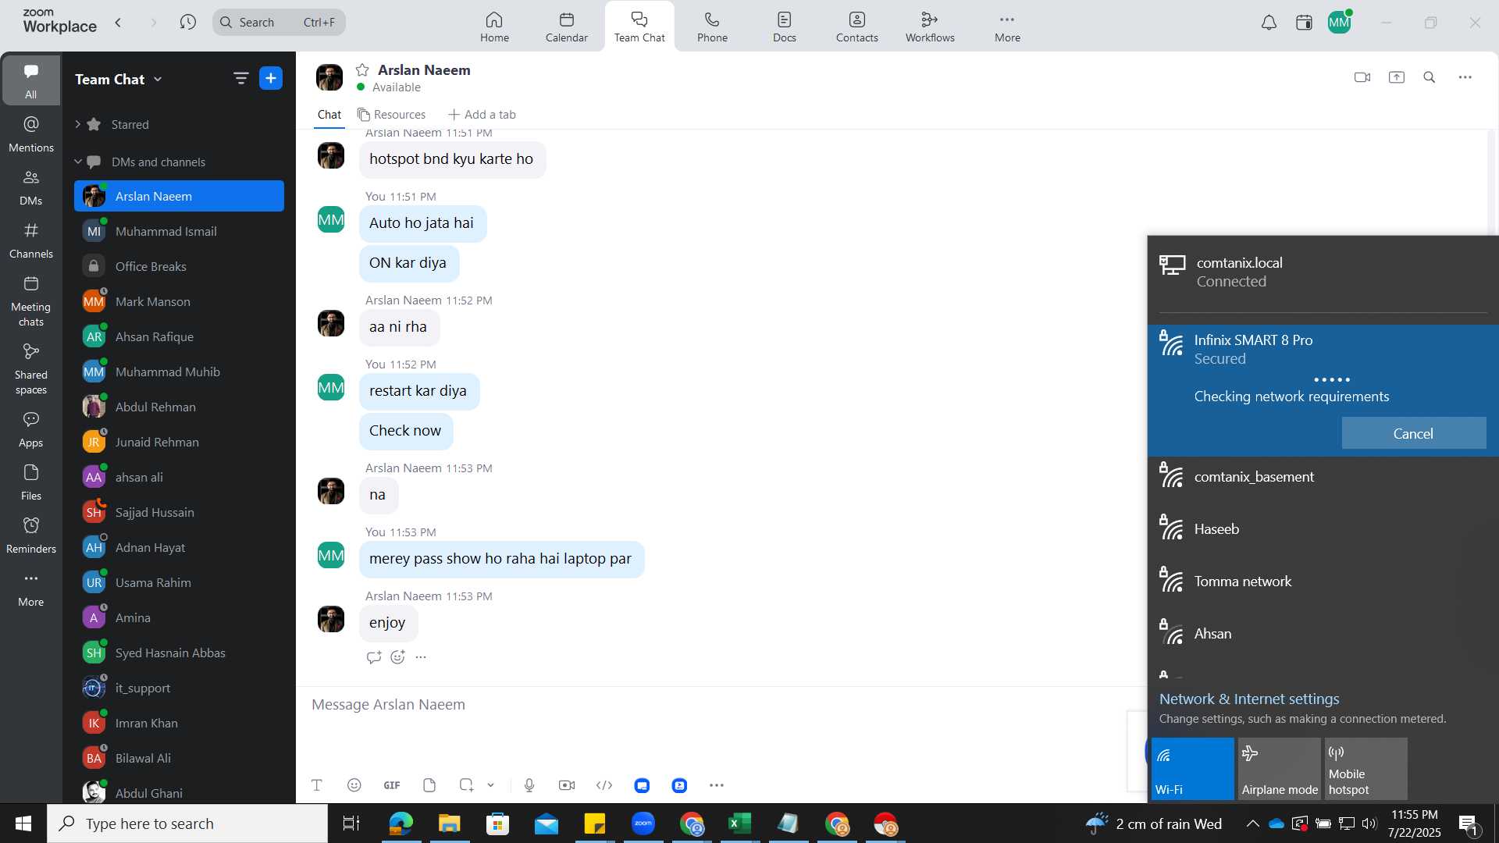Open Network & Internet settings link

(1248, 699)
